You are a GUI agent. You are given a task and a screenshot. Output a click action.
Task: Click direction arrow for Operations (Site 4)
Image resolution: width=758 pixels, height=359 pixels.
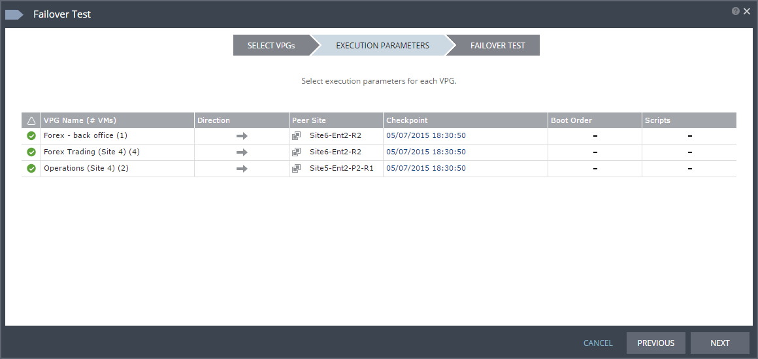click(x=242, y=169)
